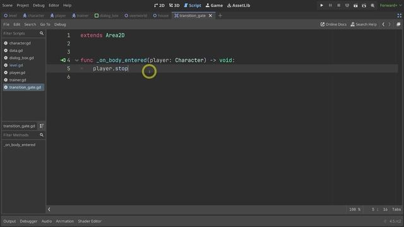Image resolution: width=404 pixels, height=227 pixels.
Task: Collapse the function fold arrow
Action: coord(76,61)
